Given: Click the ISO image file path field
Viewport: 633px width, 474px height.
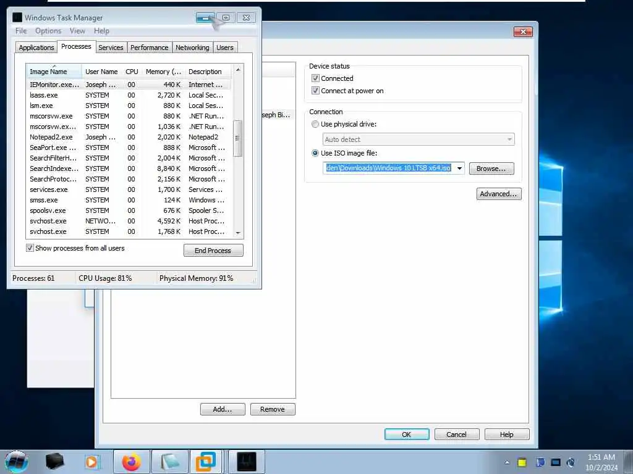Looking at the screenshot, I should click(x=389, y=168).
